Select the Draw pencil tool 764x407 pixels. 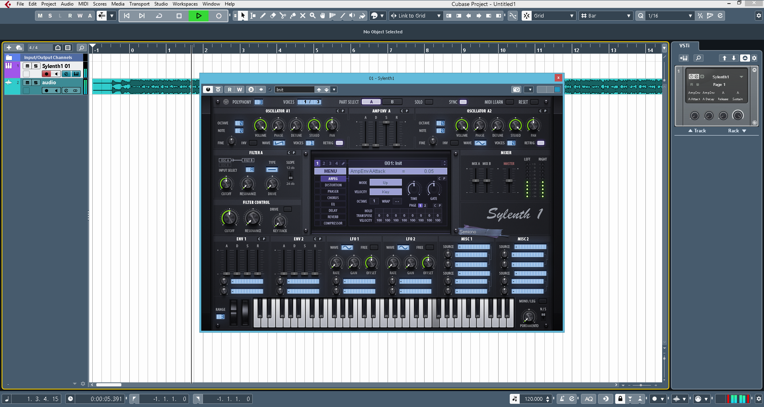[263, 16]
